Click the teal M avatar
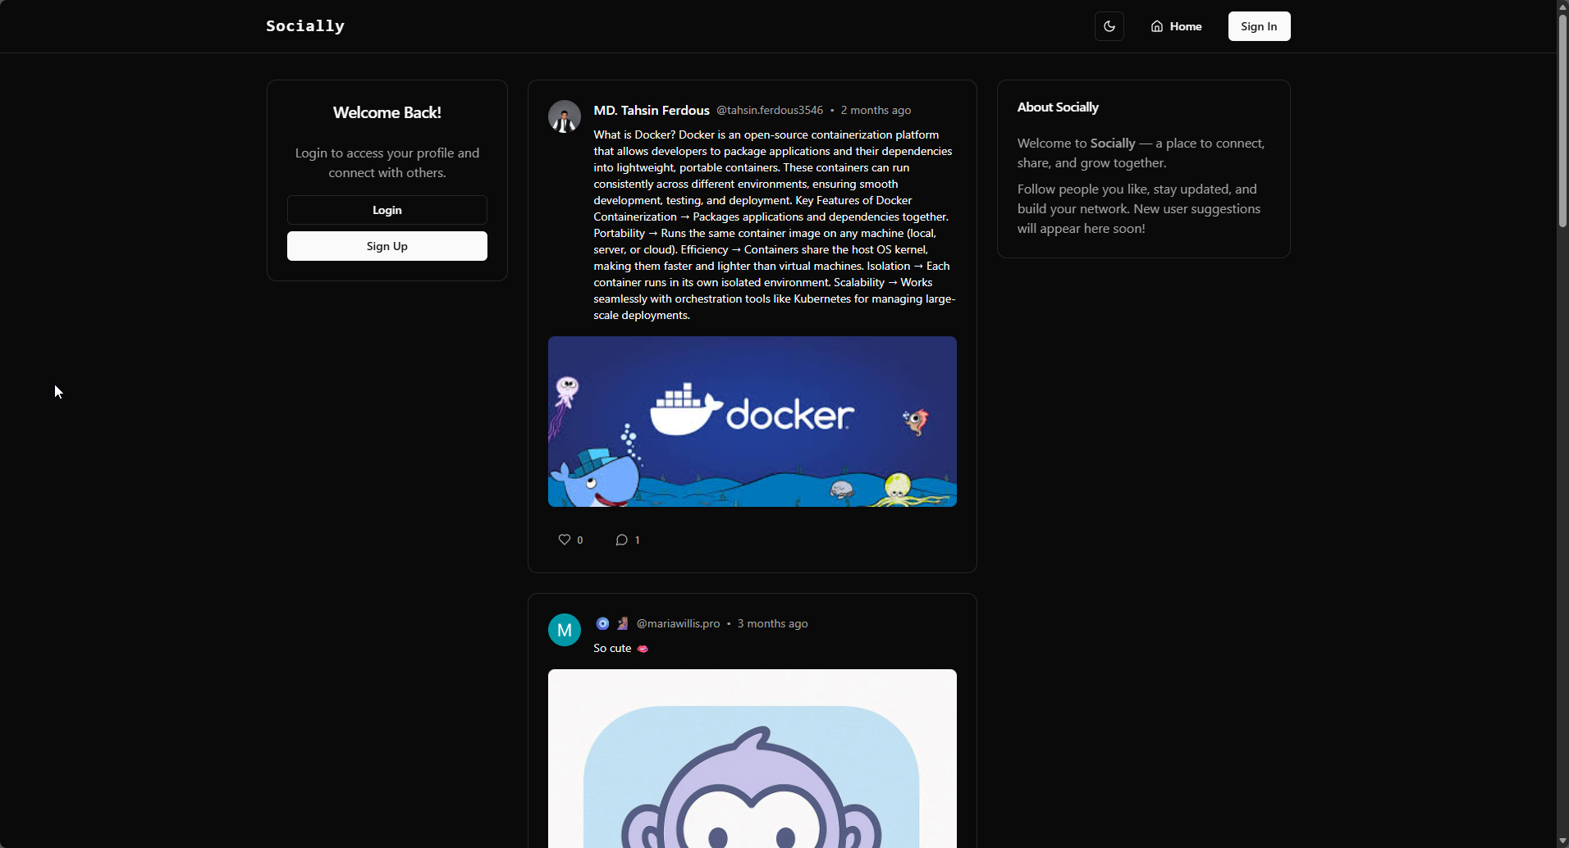Image resolution: width=1569 pixels, height=848 pixels. [564, 630]
